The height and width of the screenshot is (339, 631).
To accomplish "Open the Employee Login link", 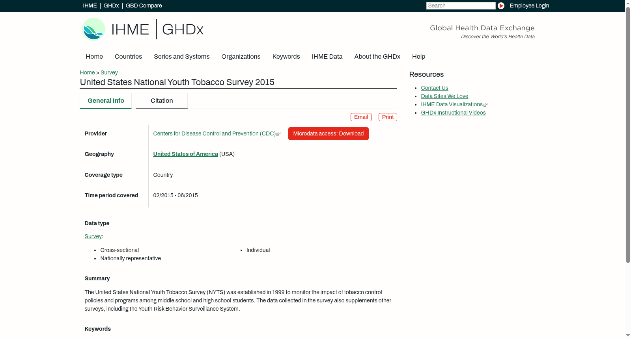I will pyautogui.click(x=529, y=6).
